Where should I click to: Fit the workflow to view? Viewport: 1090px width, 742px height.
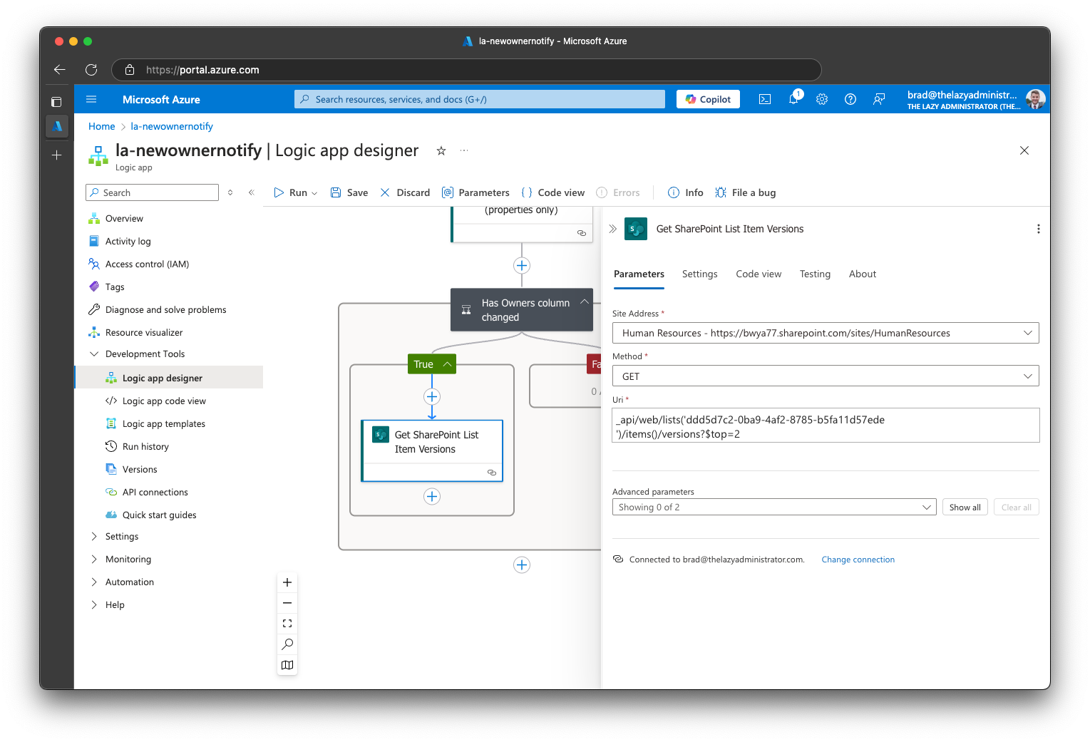pyautogui.click(x=287, y=623)
